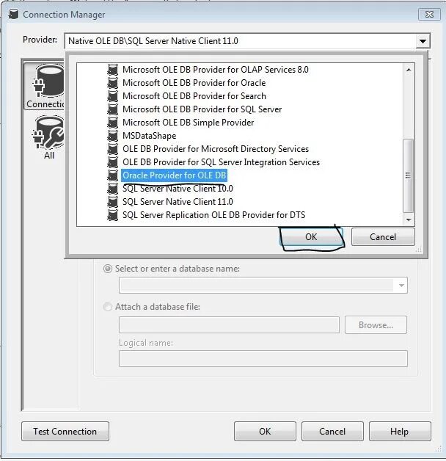Image resolution: width=446 pixels, height=461 pixels.
Task: Click the Test Connection button
Action: (65, 432)
